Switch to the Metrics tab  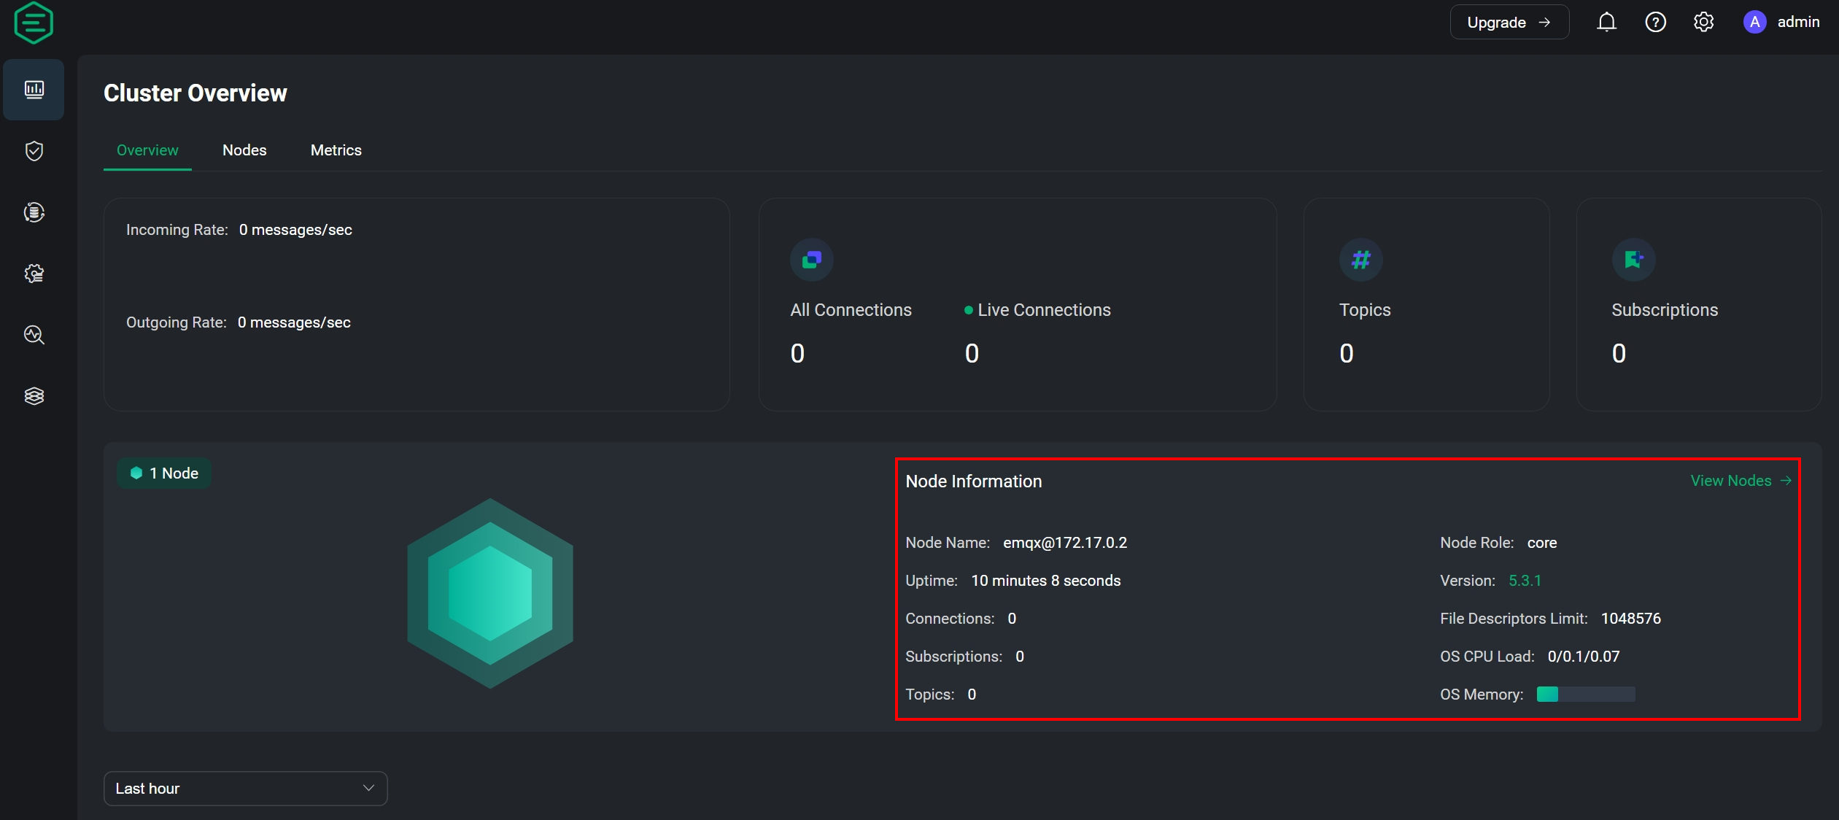click(x=336, y=150)
